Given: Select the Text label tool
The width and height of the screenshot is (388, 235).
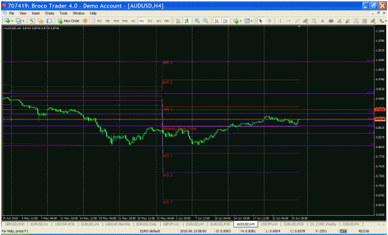Looking at the screenshot, I should tap(322, 21).
